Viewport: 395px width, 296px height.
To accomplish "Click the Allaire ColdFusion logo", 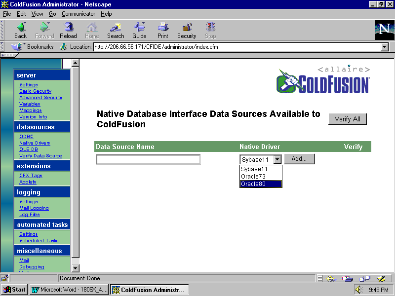I will [323, 79].
